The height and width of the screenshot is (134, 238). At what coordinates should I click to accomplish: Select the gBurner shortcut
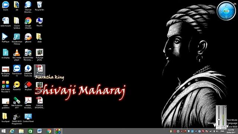point(28,38)
